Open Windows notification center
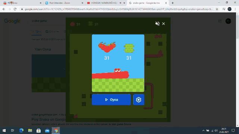 pos(233,131)
